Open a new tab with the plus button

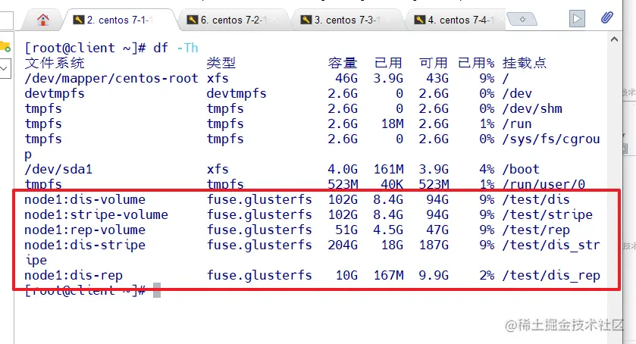coord(522,19)
